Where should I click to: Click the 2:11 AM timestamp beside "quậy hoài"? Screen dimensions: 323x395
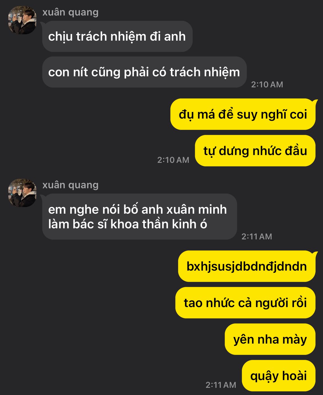(221, 385)
